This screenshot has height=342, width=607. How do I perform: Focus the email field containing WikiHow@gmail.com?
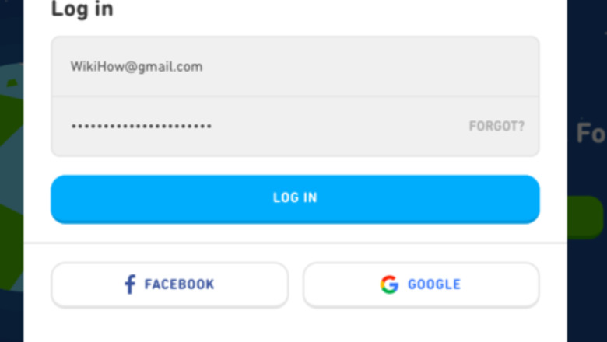coord(295,67)
